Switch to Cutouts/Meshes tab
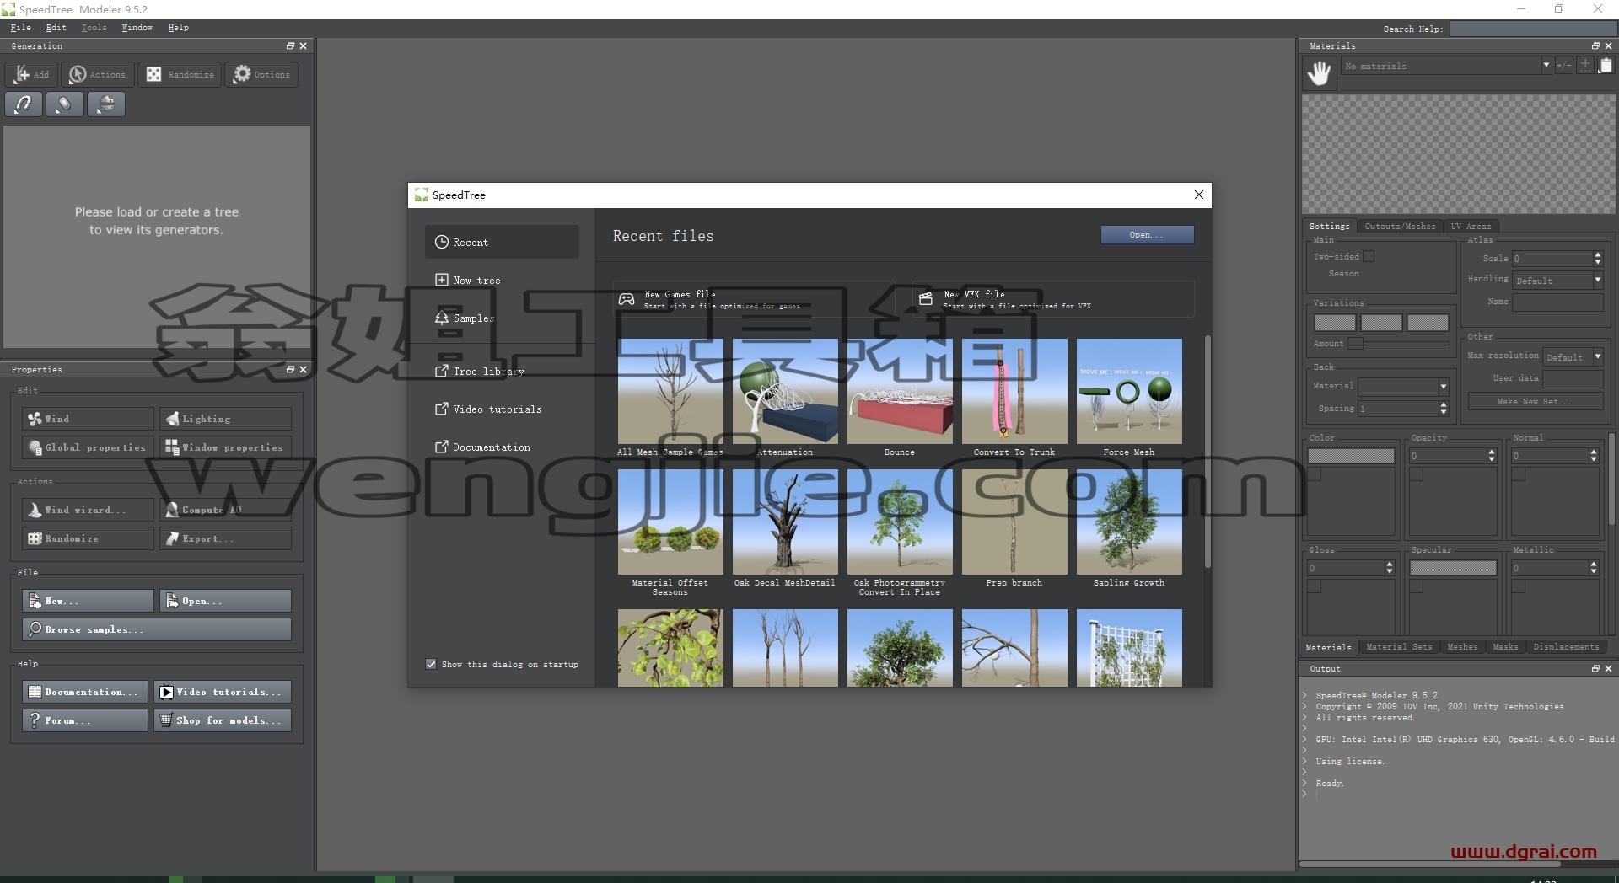This screenshot has height=883, width=1619. point(1400,226)
